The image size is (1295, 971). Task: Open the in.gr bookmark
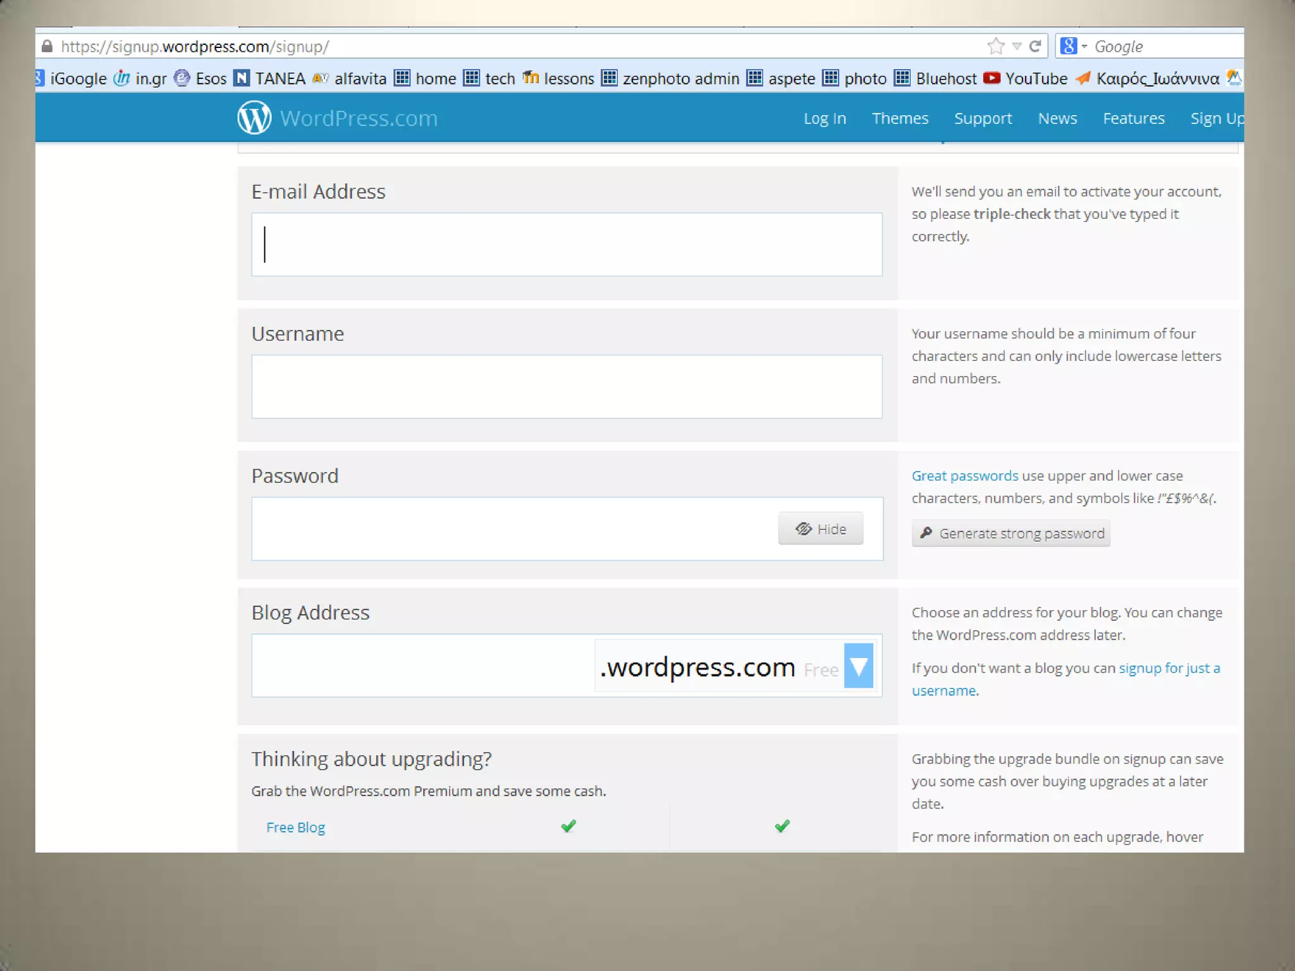click(x=140, y=78)
